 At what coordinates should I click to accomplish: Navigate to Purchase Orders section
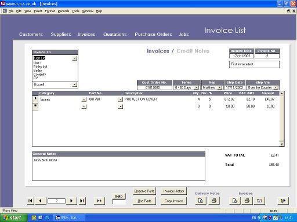(153, 34)
